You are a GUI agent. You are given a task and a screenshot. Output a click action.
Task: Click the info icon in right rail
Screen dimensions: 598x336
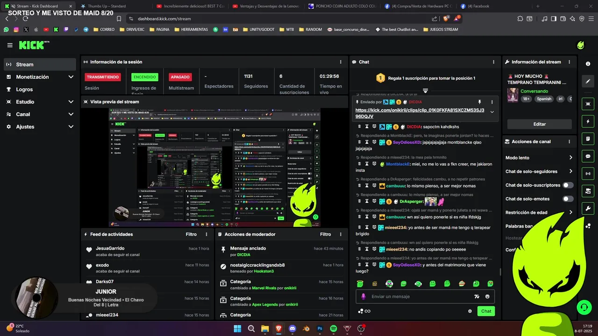(x=588, y=64)
